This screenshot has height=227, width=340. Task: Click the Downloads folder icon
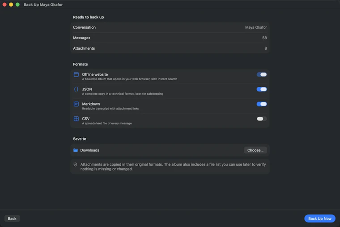(76, 150)
